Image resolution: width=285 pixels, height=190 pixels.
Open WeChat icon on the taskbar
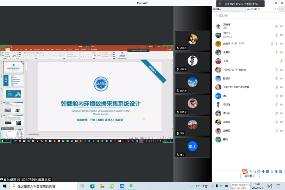132,186
